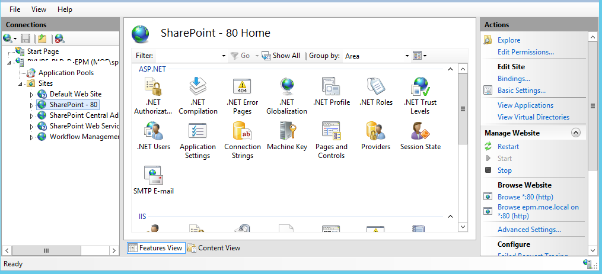Screen dimensions: 602x274
Task: Collapse the Manage Website section chevron
Action: (x=576, y=133)
